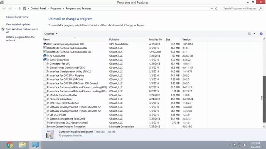Select PI Software Development Kit x64 2014 R2
The height and width of the screenshot is (149, 266).
click(x=125, y=107)
